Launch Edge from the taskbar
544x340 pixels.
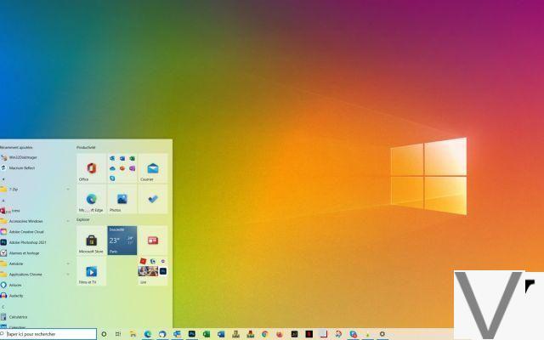147,334
